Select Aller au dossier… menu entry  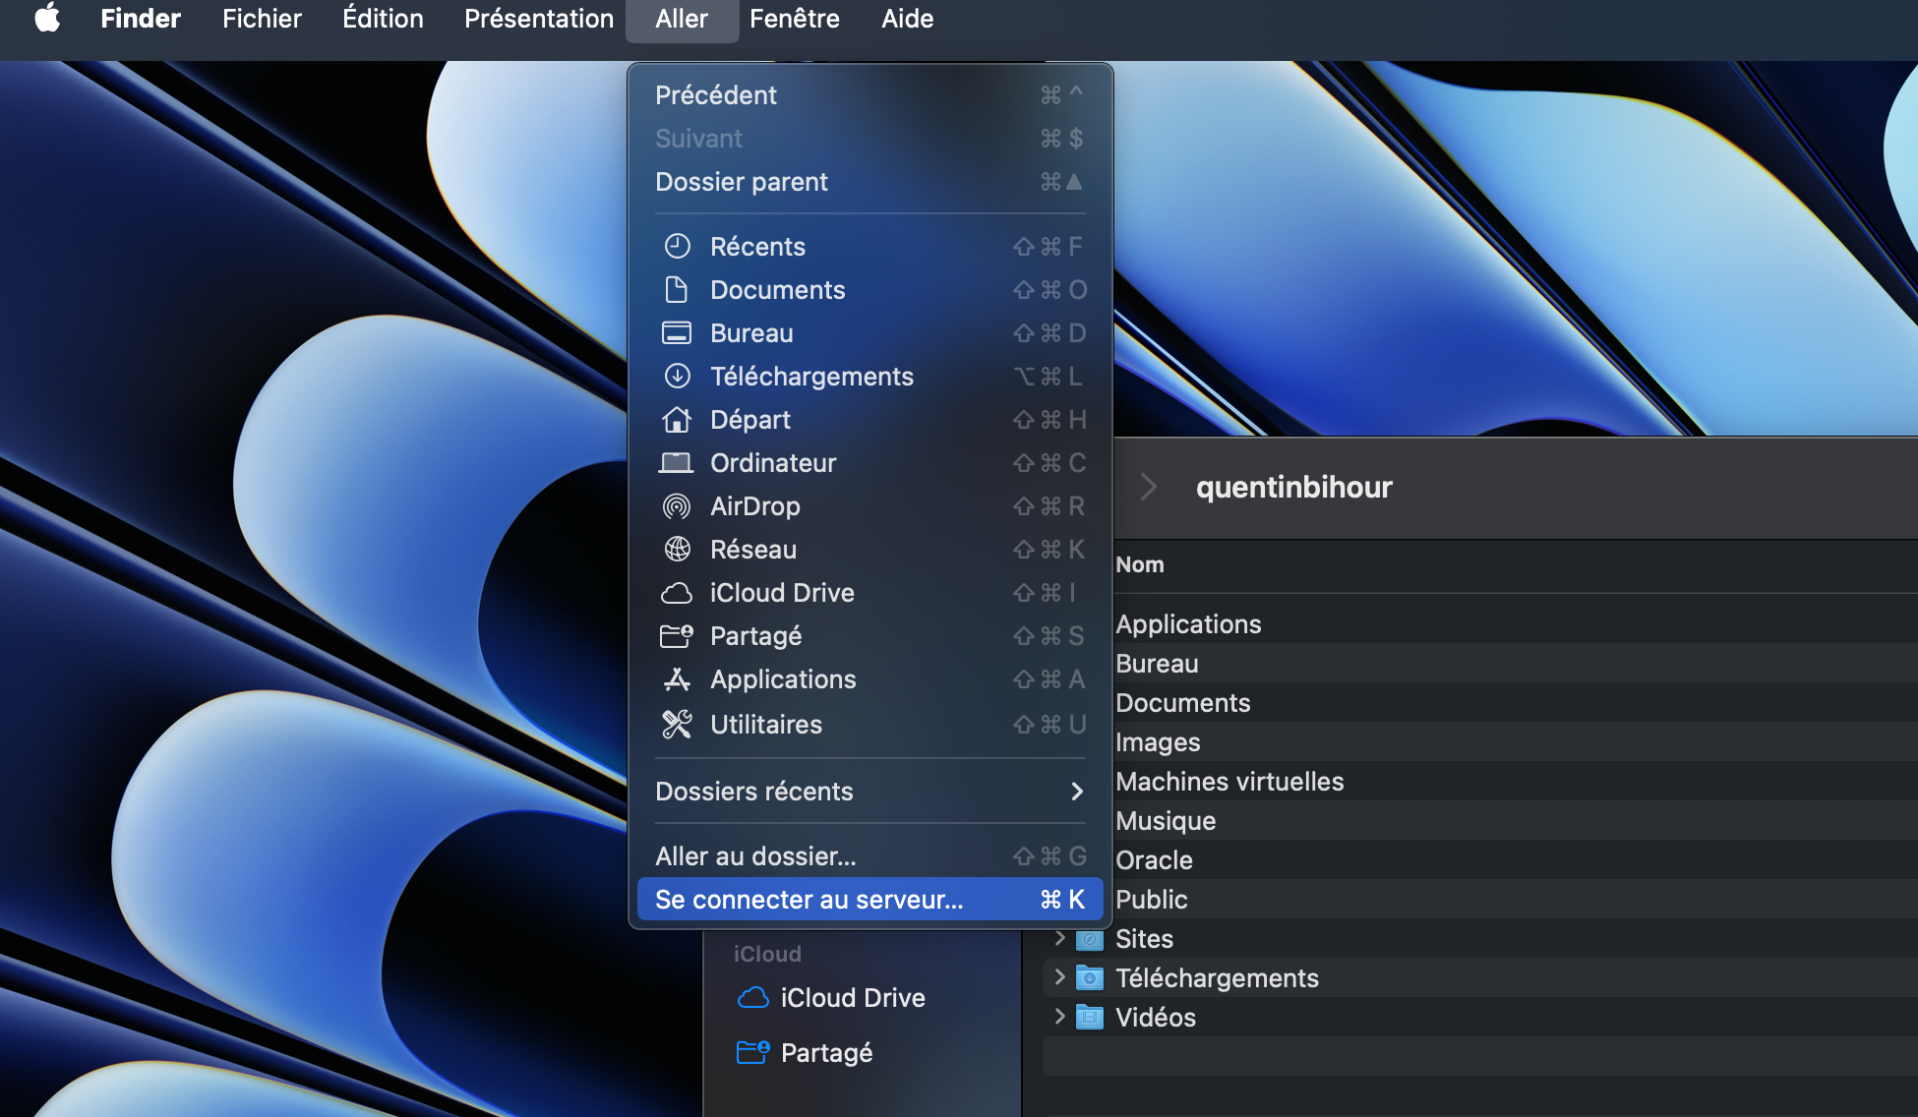(869, 856)
